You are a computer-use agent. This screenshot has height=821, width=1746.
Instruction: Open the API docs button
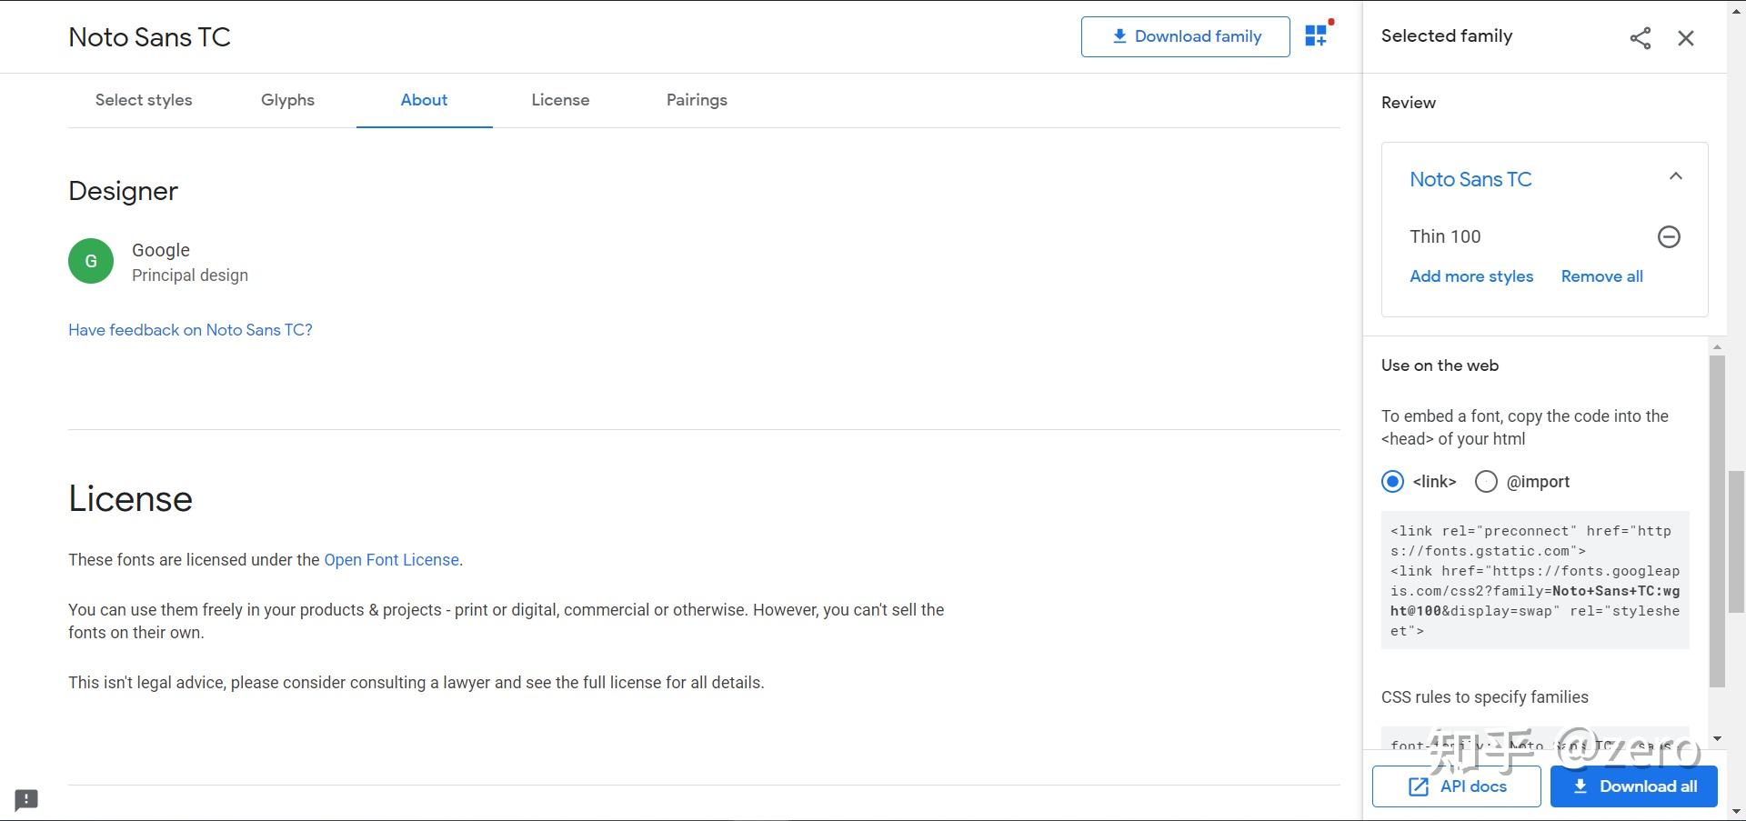click(1456, 786)
